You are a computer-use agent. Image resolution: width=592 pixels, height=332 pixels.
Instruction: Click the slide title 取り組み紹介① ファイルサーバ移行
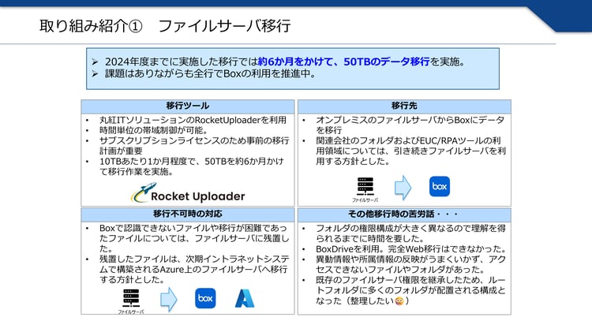click(x=165, y=26)
